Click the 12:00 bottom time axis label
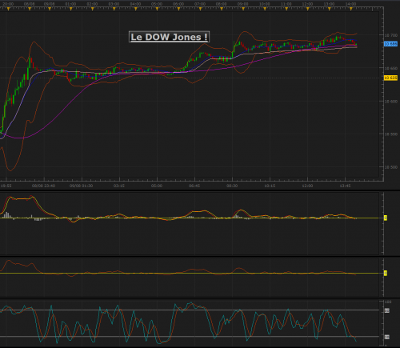Image resolution: width=400 pixels, height=348 pixels. coord(307,186)
